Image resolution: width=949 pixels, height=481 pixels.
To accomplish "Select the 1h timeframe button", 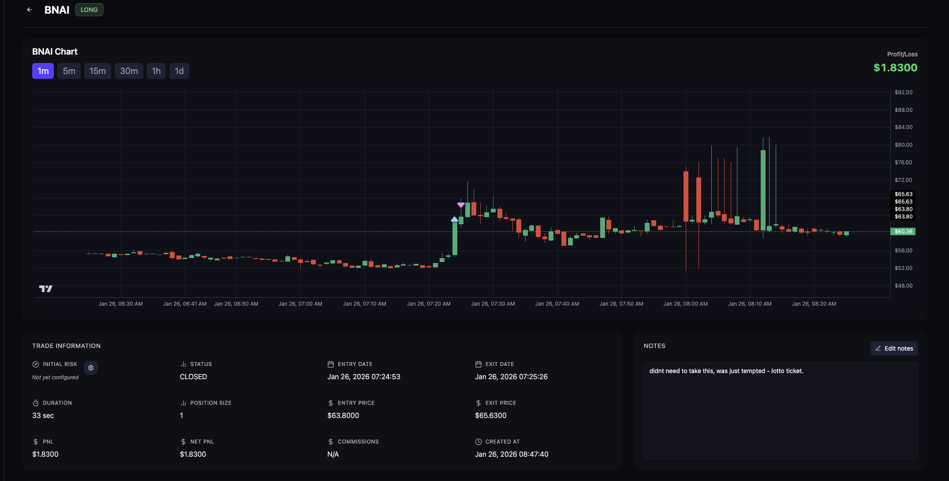I will [x=156, y=71].
